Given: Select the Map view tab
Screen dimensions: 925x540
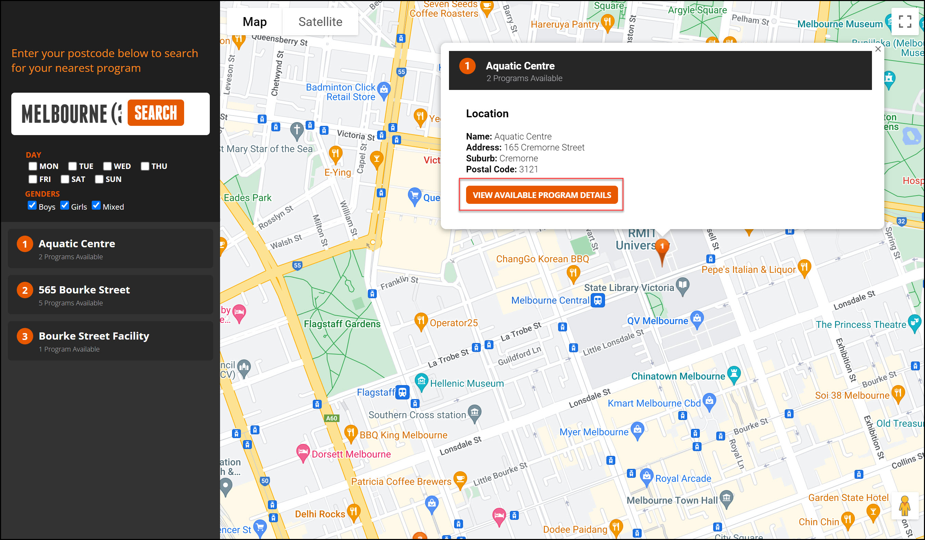Looking at the screenshot, I should coord(254,22).
